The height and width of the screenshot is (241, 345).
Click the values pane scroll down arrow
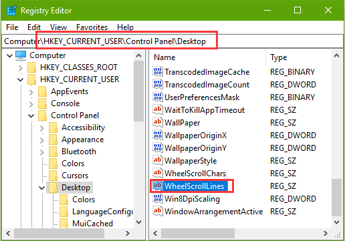point(337,222)
